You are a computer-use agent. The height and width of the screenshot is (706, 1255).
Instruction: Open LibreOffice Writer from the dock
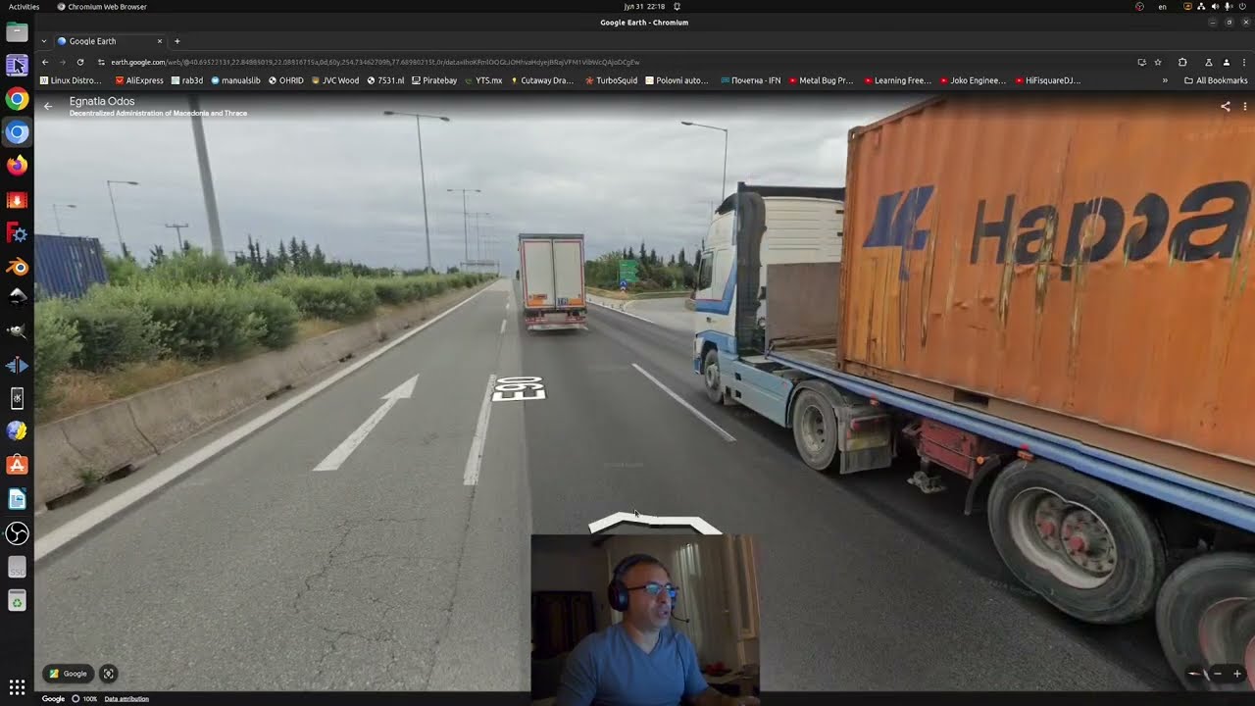(17, 499)
